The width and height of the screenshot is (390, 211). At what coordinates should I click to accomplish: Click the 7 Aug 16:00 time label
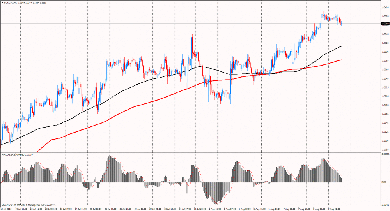304,209
